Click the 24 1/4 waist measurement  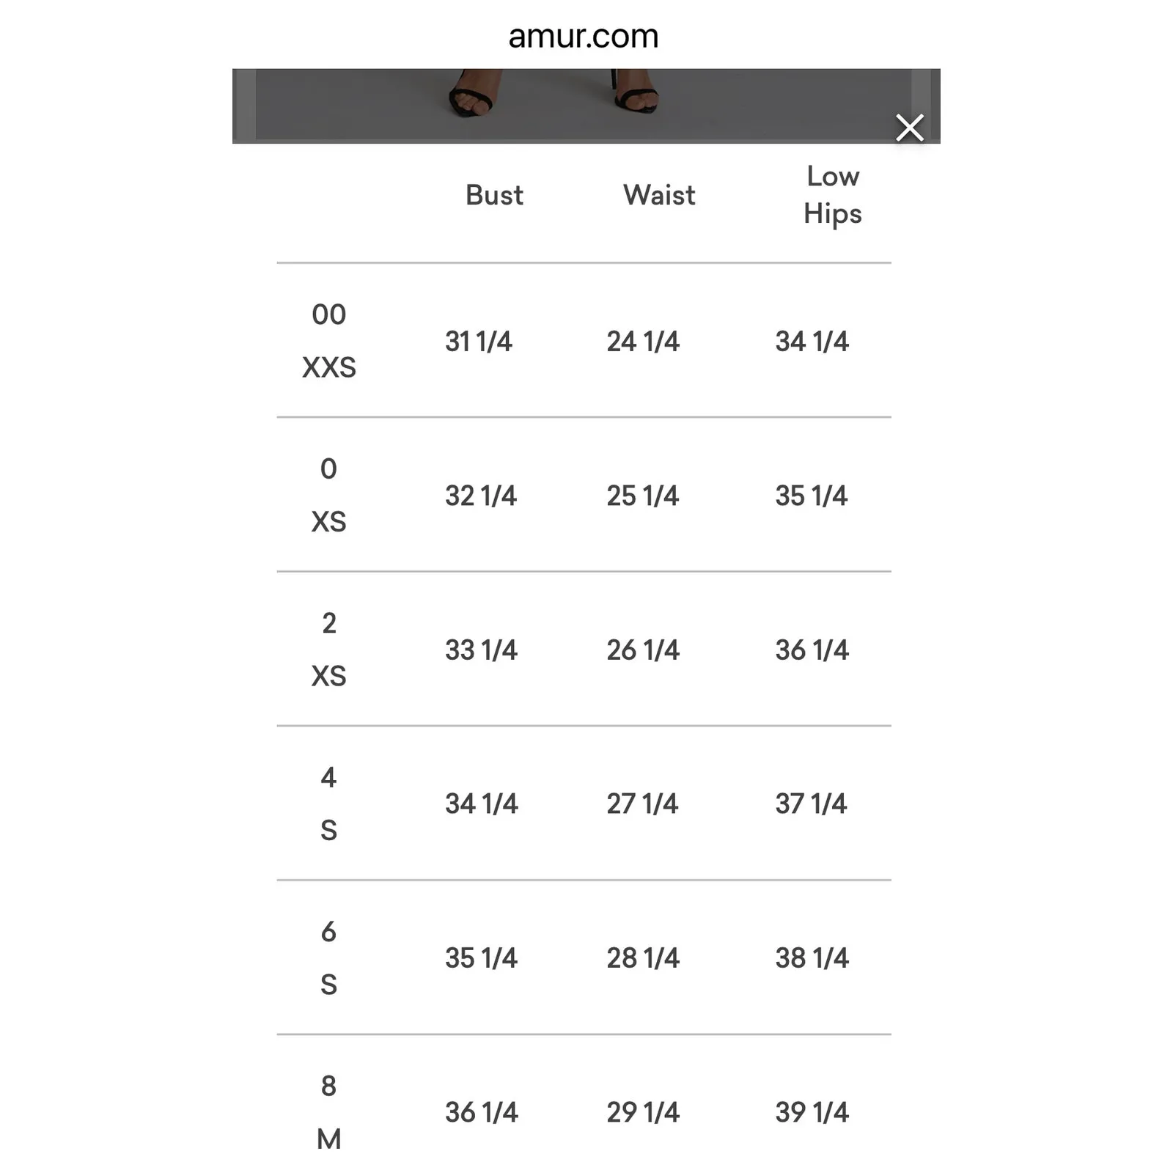click(642, 342)
